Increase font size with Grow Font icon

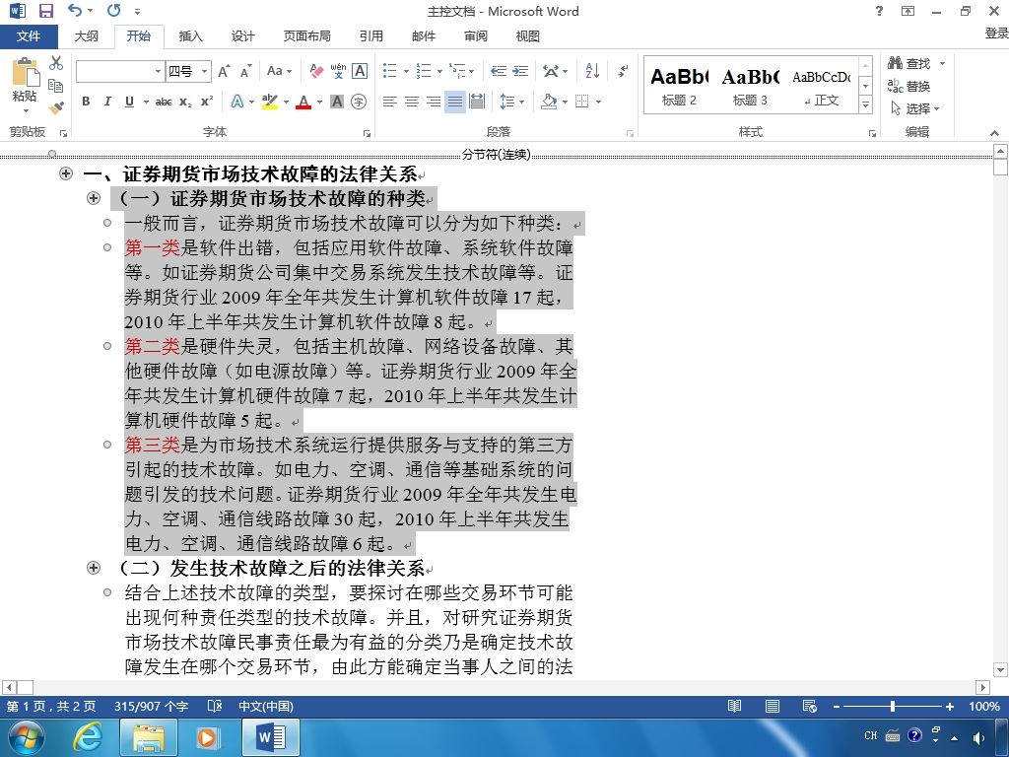(x=224, y=71)
